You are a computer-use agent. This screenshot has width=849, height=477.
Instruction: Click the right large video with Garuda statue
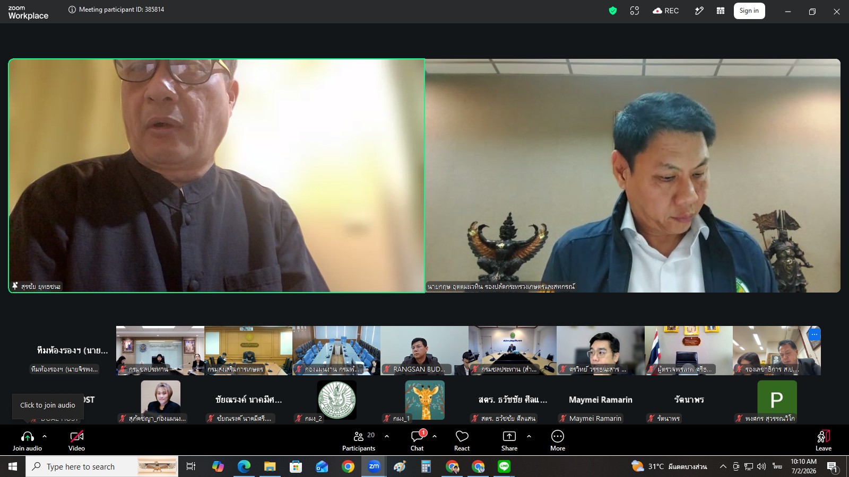[x=633, y=175]
